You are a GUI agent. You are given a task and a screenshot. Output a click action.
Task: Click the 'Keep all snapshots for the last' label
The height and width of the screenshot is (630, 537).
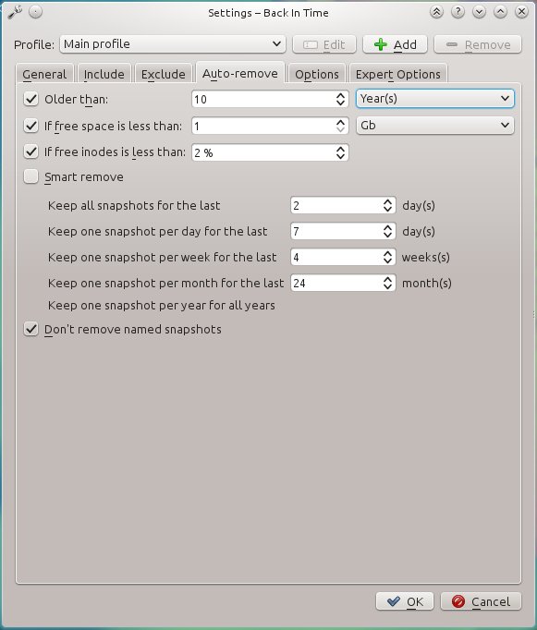pyautogui.click(x=134, y=205)
